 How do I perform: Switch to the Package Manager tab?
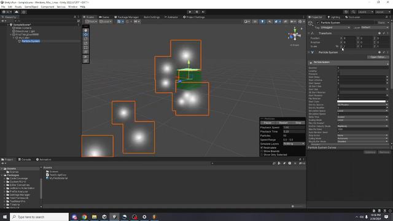126,17
